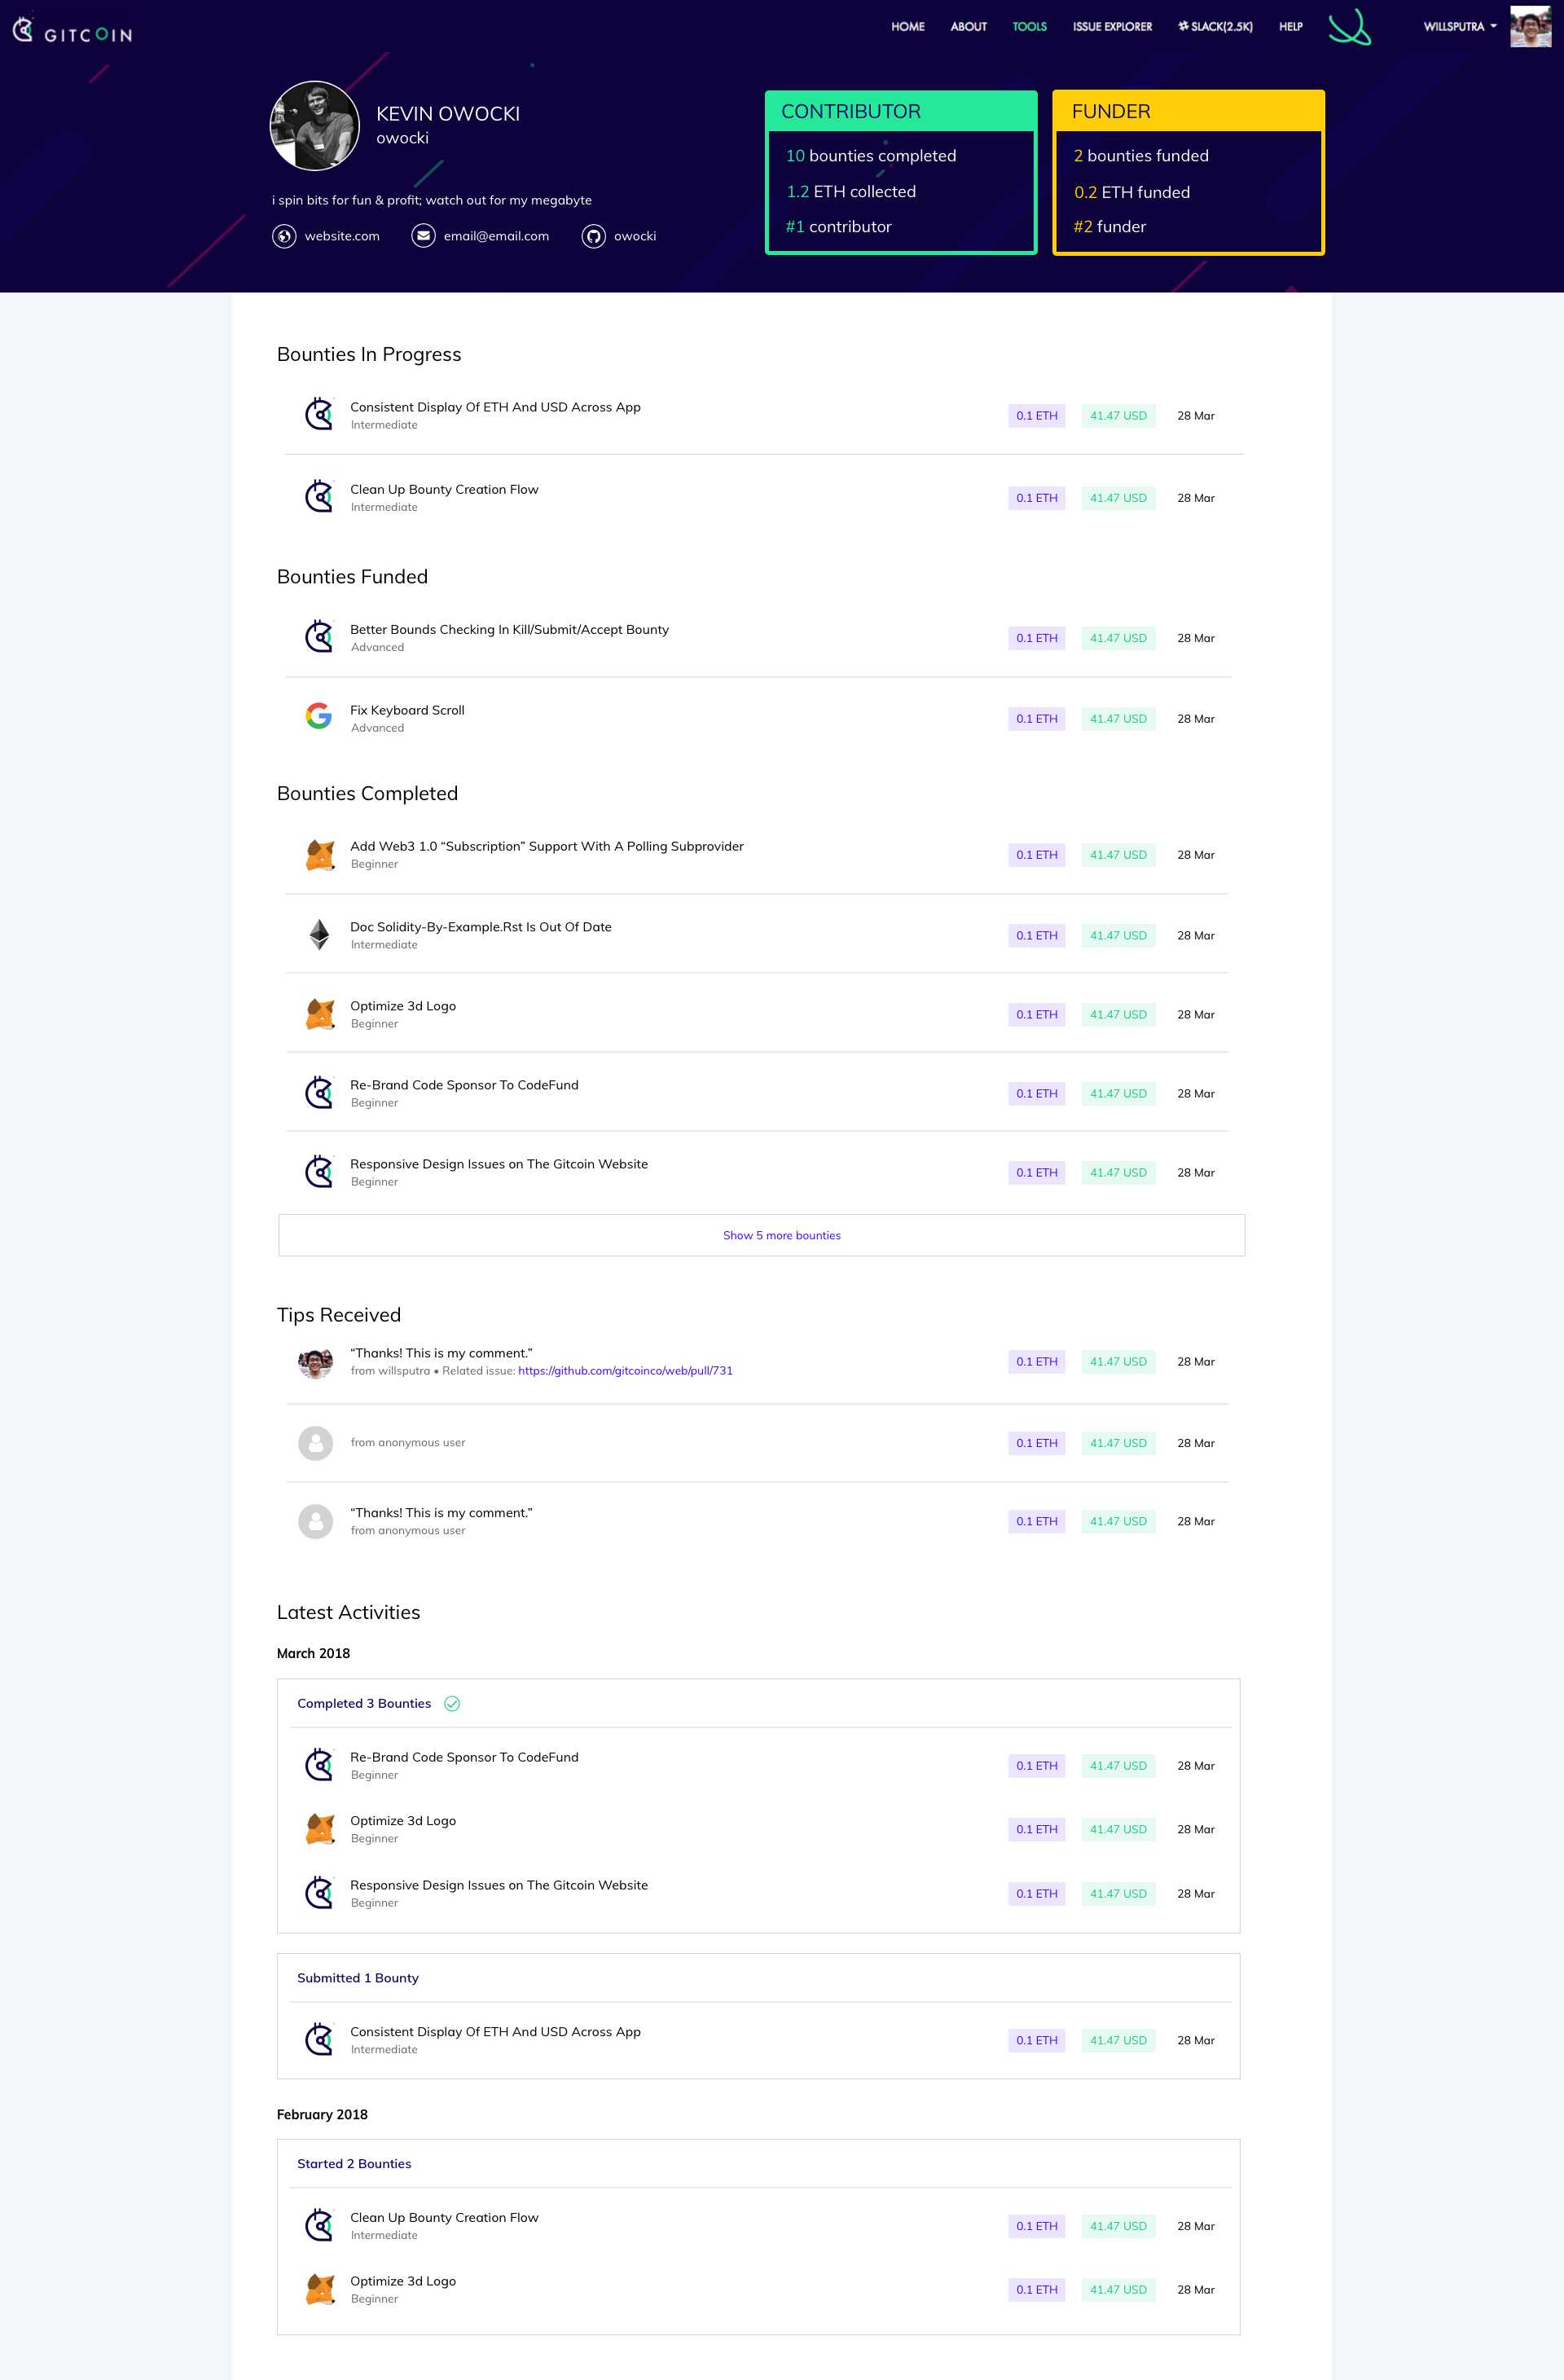Click the checkmark beside Completed 3 Bounties

point(452,1703)
